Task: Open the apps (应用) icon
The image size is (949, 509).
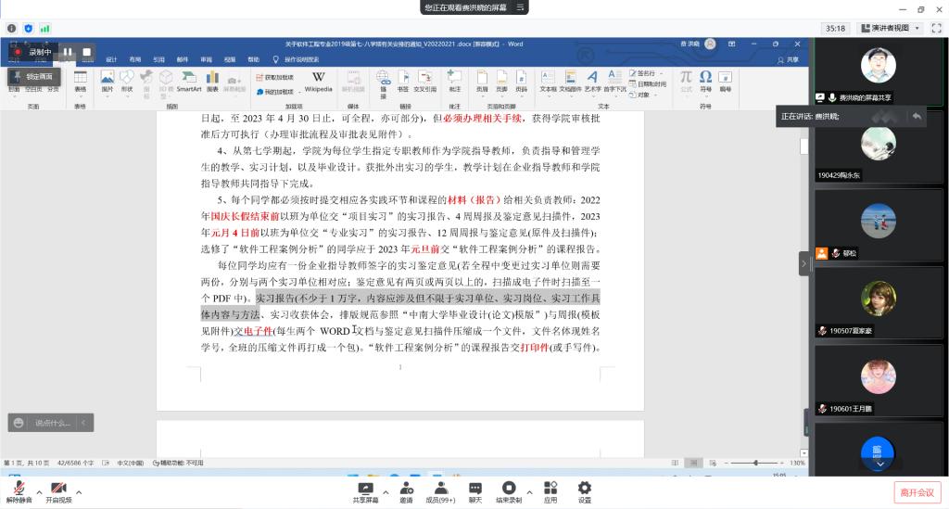Action: pos(550,490)
